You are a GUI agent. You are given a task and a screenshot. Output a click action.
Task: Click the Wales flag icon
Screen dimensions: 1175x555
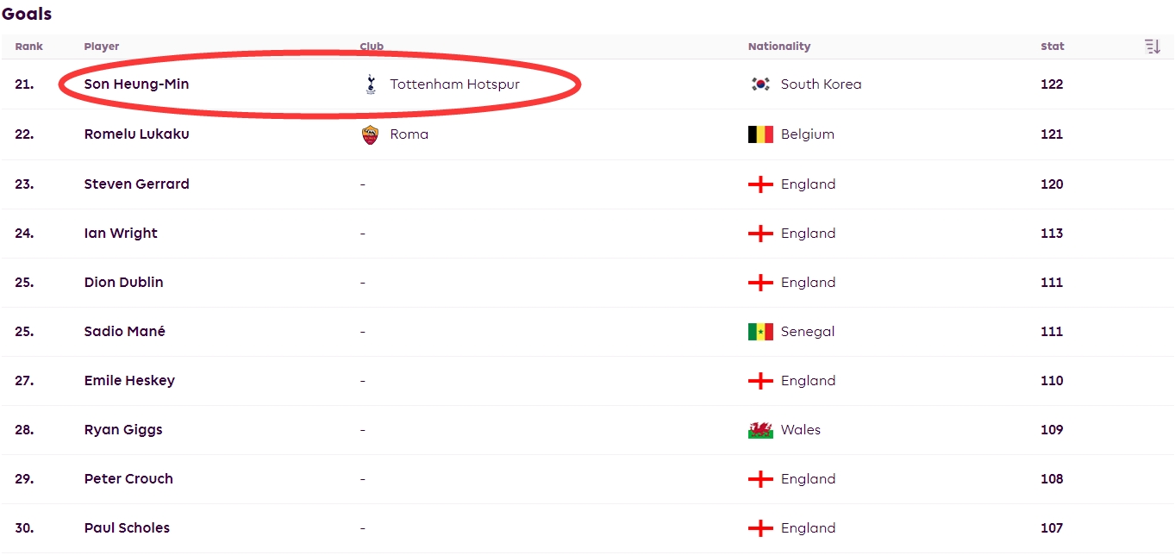pyautogui.click(x=760, y=430)
